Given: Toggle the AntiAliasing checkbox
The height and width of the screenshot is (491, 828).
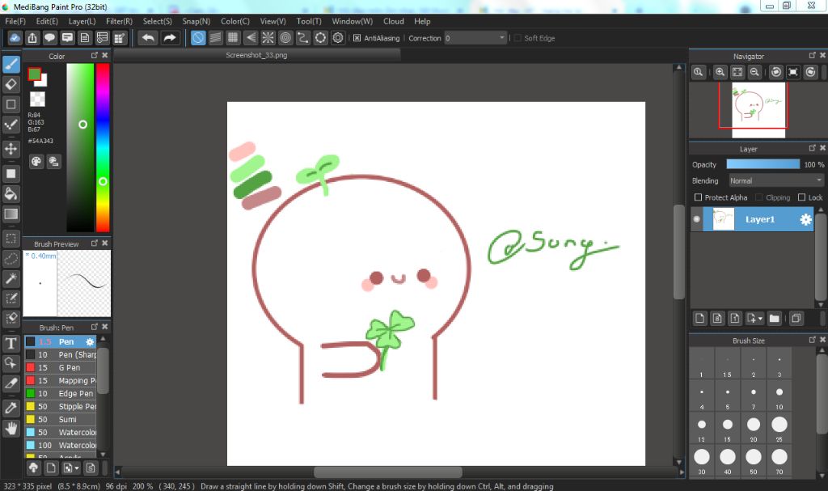Looking at the screenshot, I should click(357, 38).
